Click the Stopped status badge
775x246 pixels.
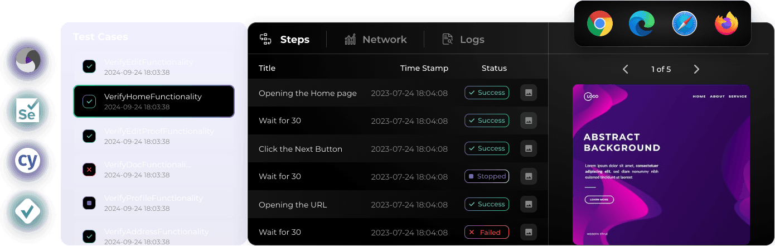pos(487,176)
